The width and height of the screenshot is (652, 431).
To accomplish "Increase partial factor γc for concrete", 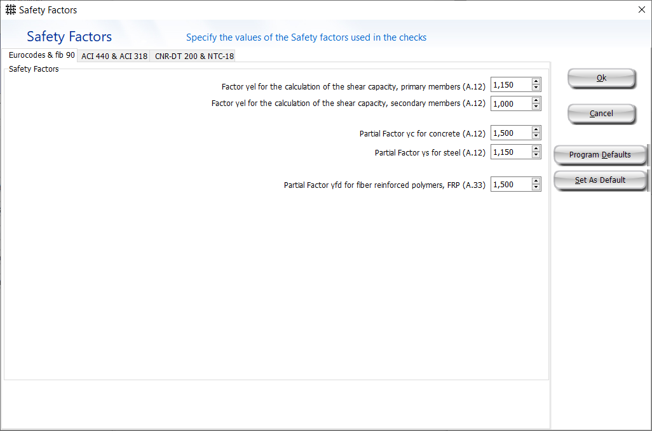I will tap(536, 129).
